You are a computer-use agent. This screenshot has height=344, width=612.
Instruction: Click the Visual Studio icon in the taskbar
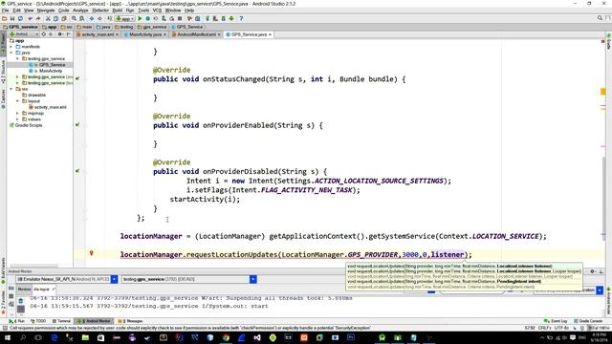point(257,337)
